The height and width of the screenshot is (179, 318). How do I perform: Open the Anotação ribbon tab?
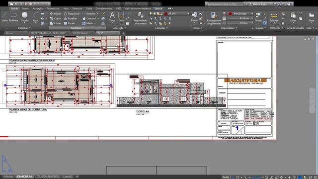click(x=38, y=8)
